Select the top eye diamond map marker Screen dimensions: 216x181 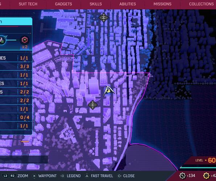point(103,17)
